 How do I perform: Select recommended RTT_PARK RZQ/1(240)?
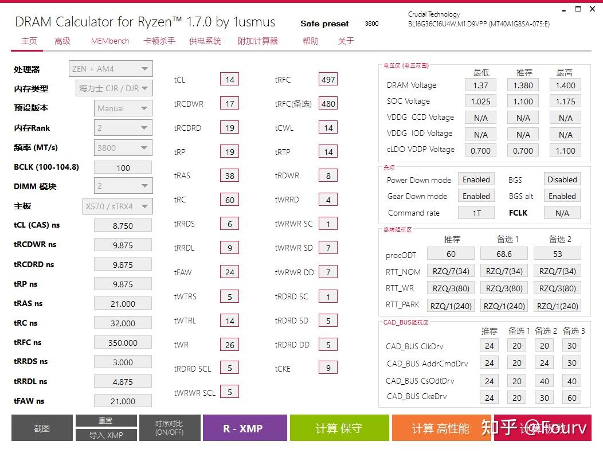click(x=451, y=306)
